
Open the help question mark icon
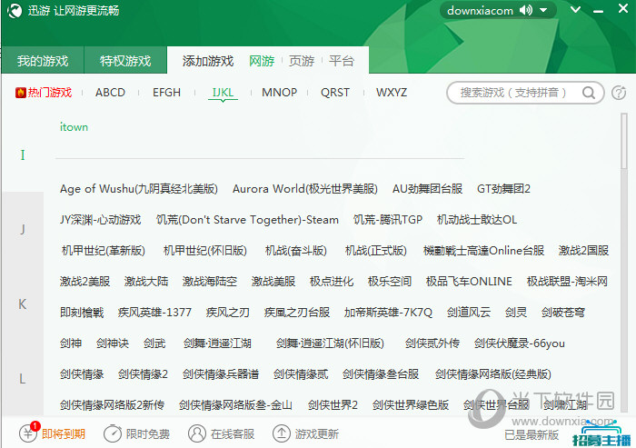click(619, 93)
